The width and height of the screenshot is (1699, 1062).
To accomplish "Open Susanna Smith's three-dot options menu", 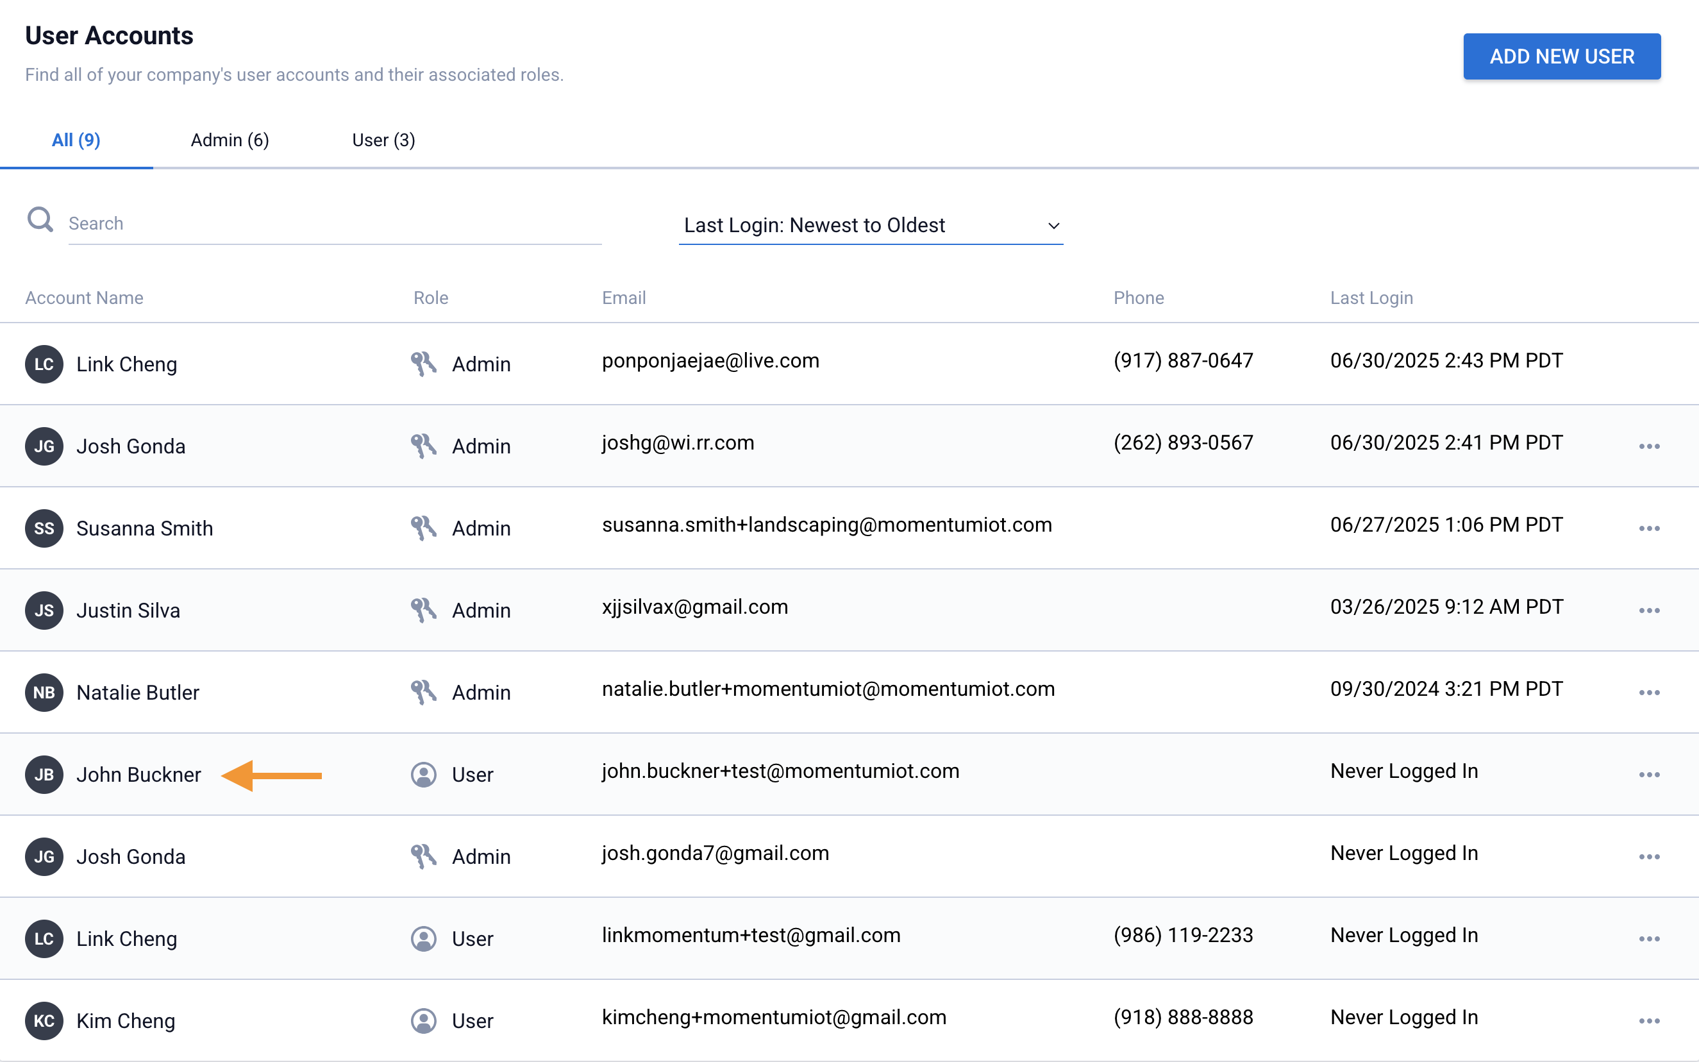I will coord(1648,529).
